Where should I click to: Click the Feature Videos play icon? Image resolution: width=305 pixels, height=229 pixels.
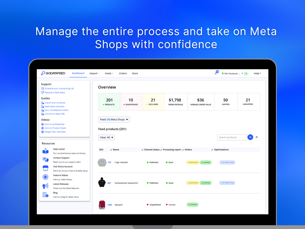45,177
